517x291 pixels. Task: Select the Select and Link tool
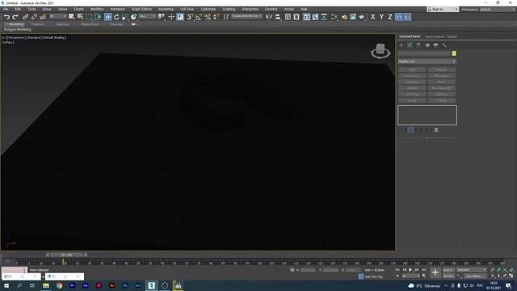[x=25, y=17]
